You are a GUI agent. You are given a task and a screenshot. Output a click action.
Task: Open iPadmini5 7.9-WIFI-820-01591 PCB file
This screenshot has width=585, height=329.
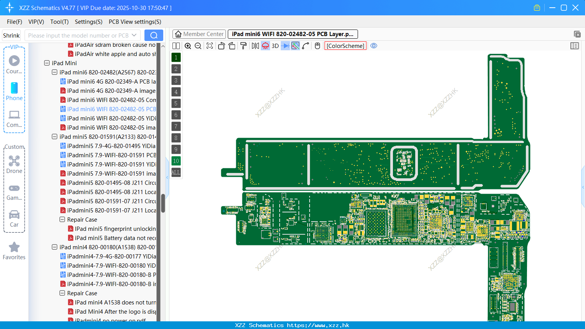click(x=108, y=155)
